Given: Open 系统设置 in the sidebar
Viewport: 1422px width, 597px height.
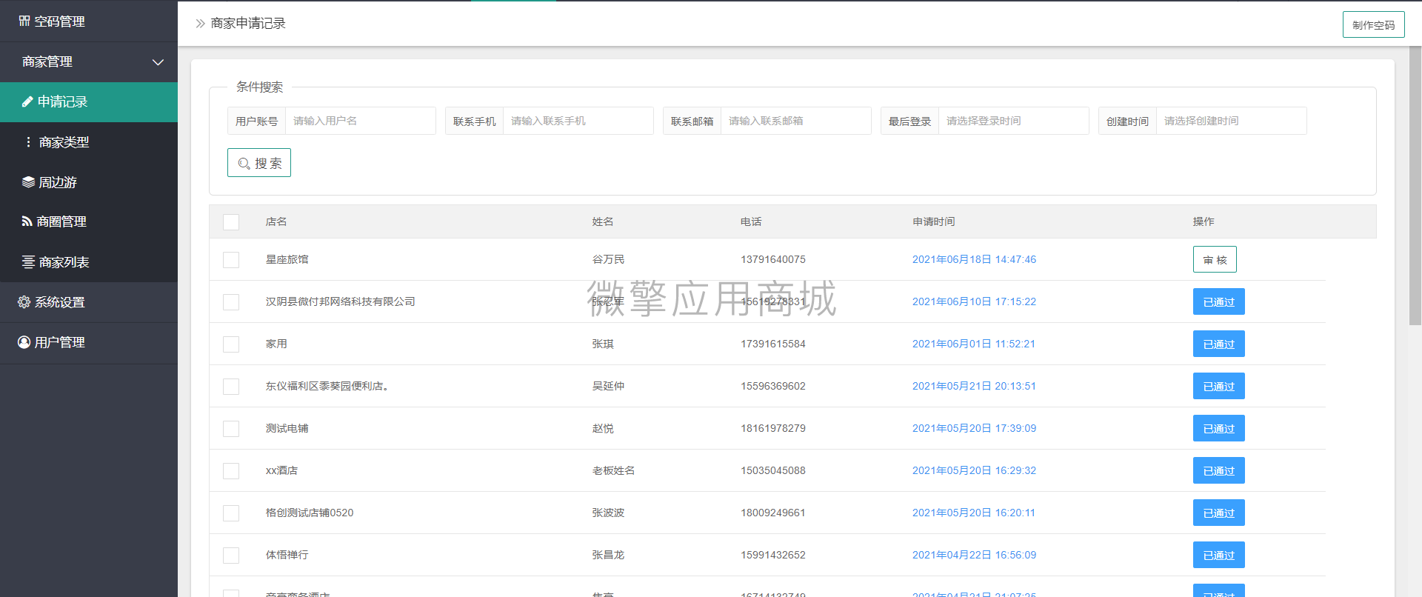Looking at the screenshot, I should 89,302.
